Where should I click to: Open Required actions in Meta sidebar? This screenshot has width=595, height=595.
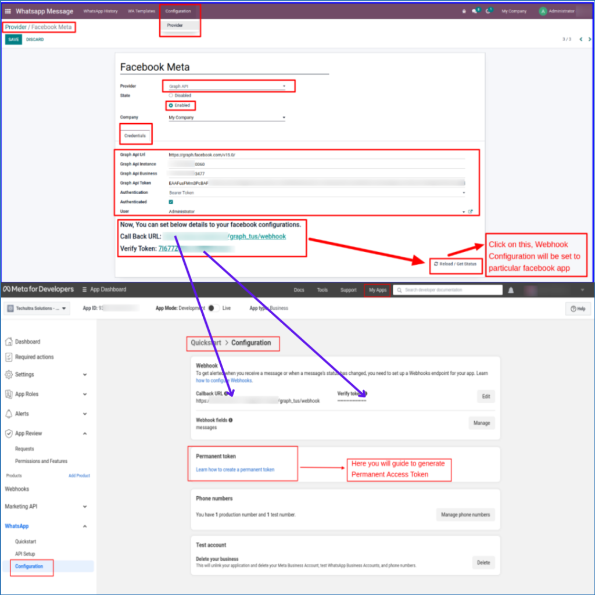(30, 357)
